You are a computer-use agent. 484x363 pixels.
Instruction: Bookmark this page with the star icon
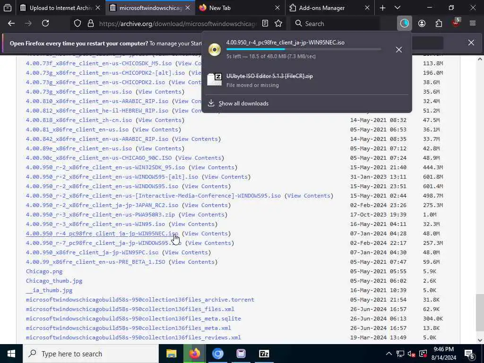click(x=278, y=24)
